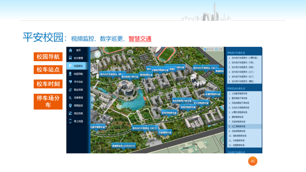This screenshot has height=172, width=306.
Task: Click 计算机学院停车场 map marker
Action: click(x=160, y=70)
